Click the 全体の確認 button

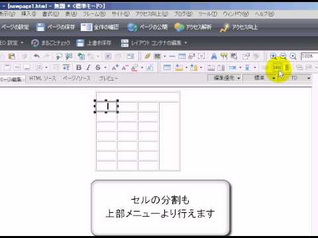point(100,27)
